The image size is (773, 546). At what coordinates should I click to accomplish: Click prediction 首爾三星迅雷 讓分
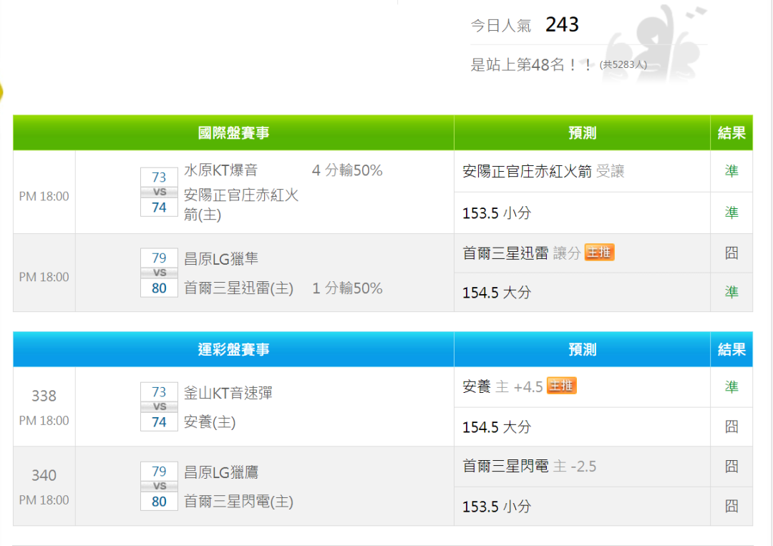point(522,253)
